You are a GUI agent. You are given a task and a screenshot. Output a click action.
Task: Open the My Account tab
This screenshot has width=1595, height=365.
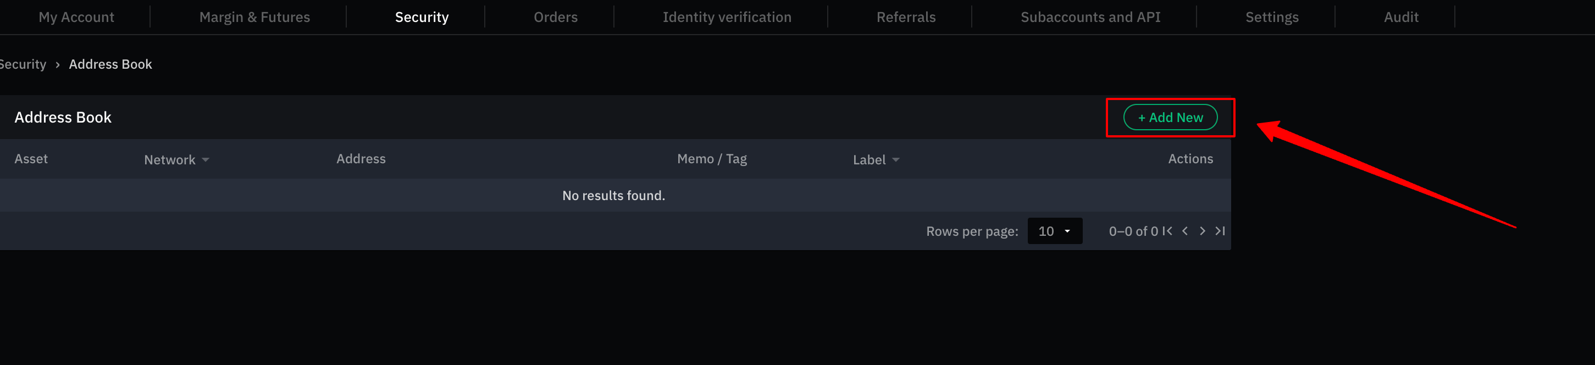[76, 18]
